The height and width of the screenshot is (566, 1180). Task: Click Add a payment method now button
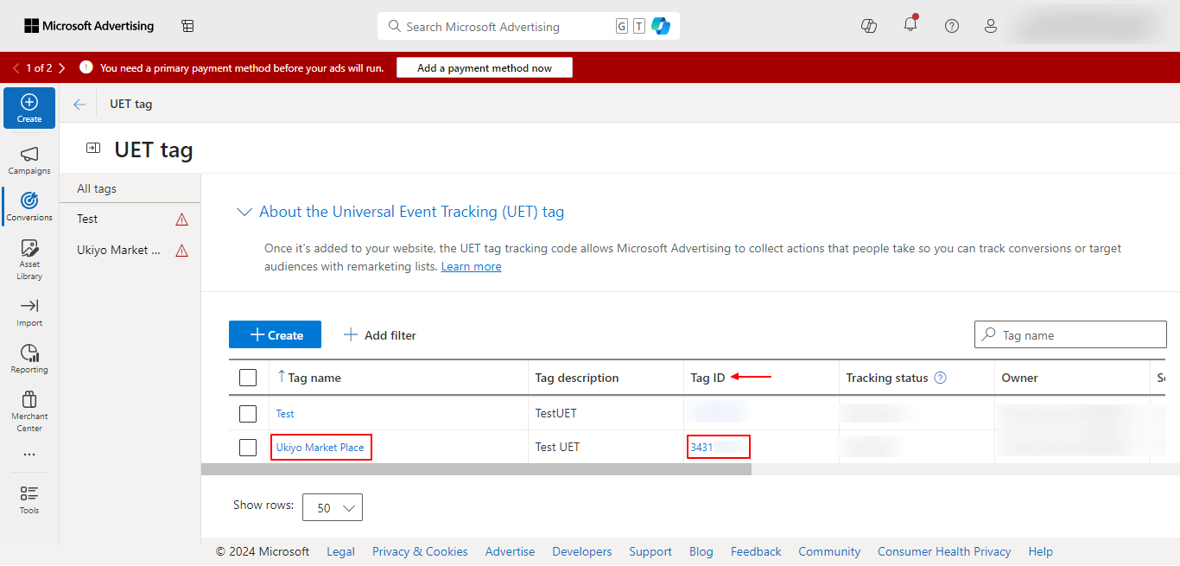(485, 67)
